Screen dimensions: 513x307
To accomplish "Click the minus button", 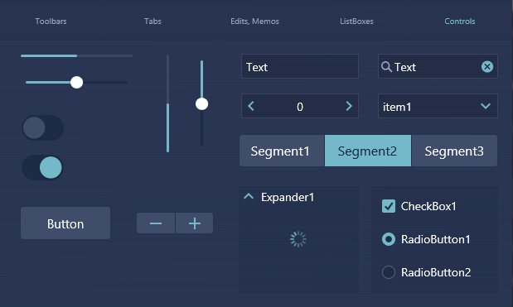I will click(x=156, y=223).
